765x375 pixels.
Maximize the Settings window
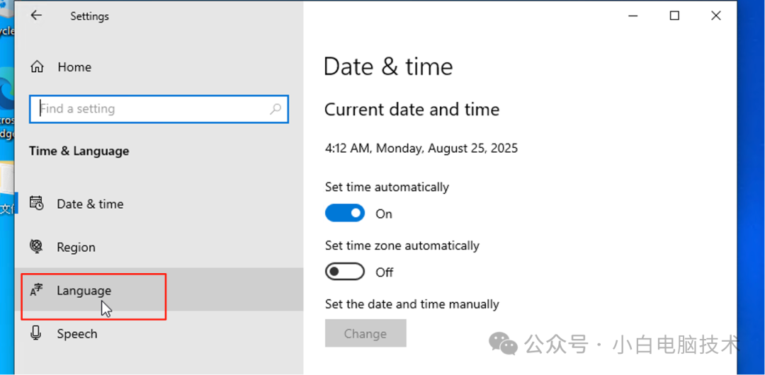(x=674, y=16)
